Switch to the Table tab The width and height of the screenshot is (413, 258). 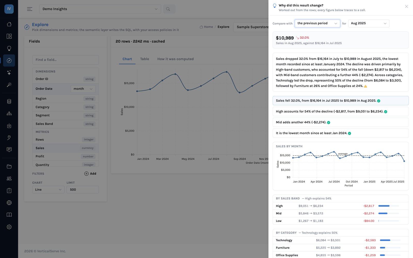point(145,59)
